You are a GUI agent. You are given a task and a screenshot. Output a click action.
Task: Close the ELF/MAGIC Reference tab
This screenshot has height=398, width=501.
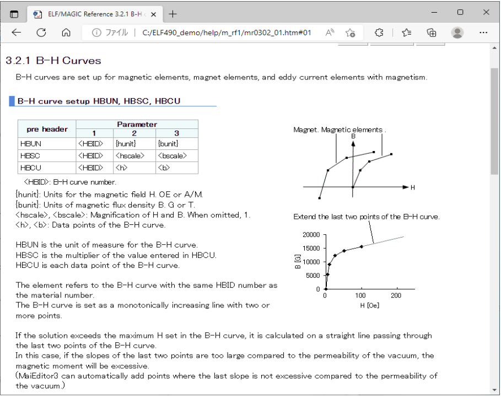click(153, 14)
